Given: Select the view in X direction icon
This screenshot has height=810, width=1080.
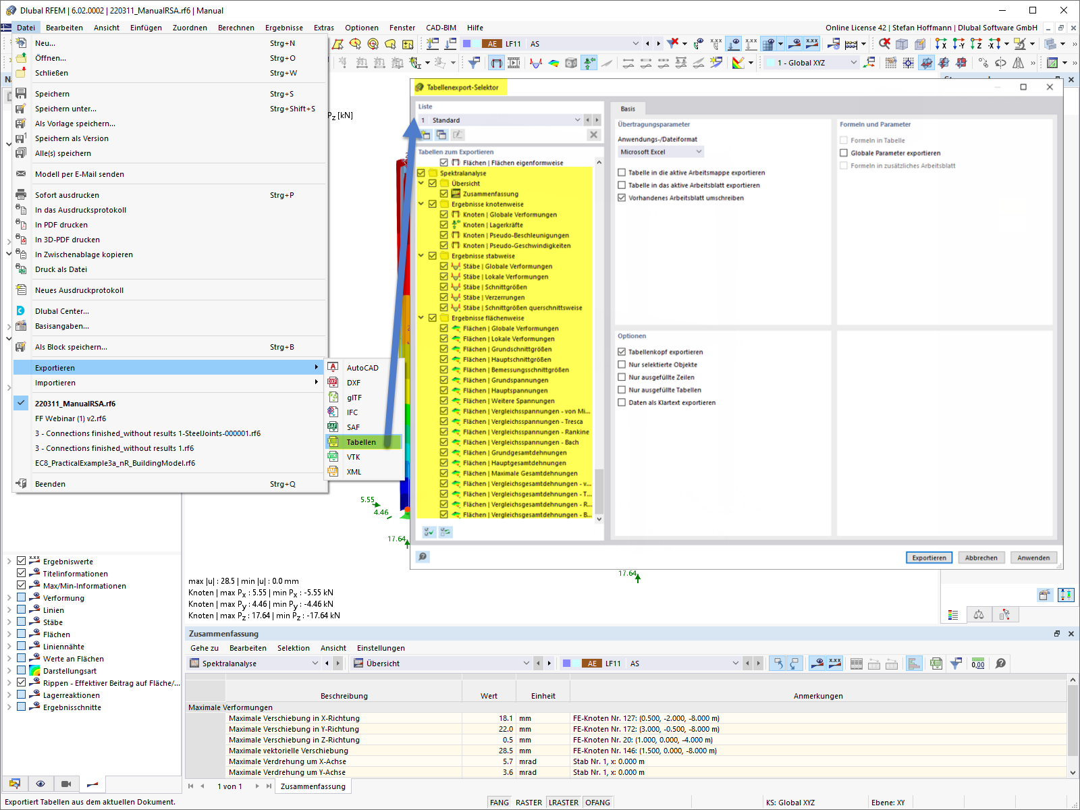Looking at the screenshot, I should pos(941,43).
